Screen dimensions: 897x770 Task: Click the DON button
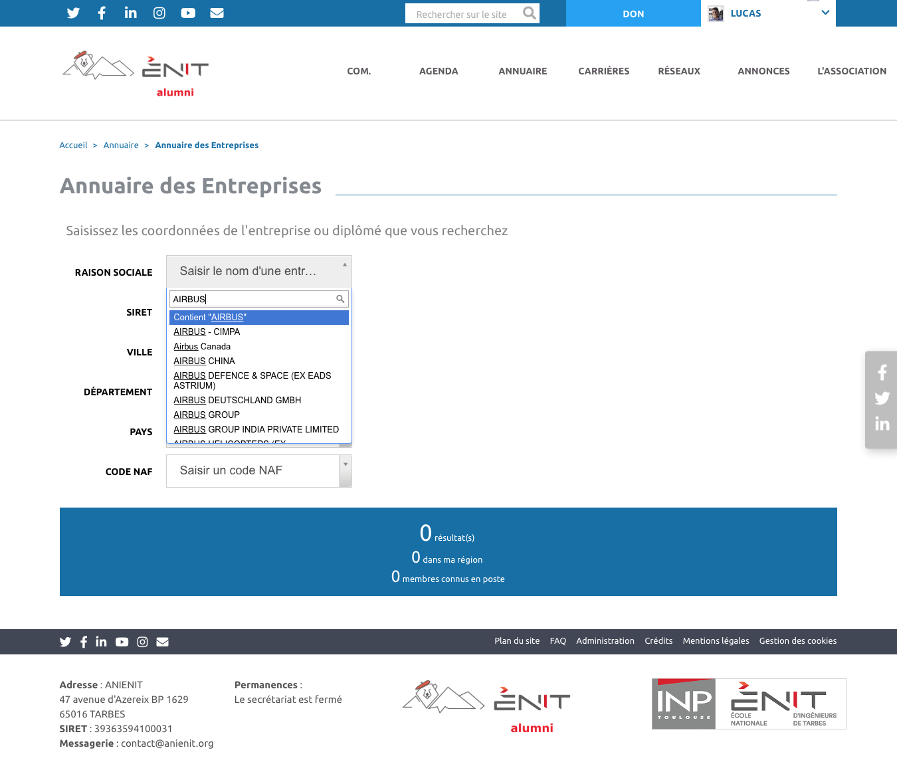[633, 13]
